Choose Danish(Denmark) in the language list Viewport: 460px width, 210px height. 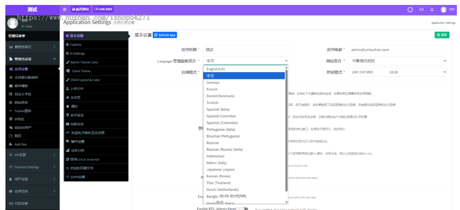[244, 96]
